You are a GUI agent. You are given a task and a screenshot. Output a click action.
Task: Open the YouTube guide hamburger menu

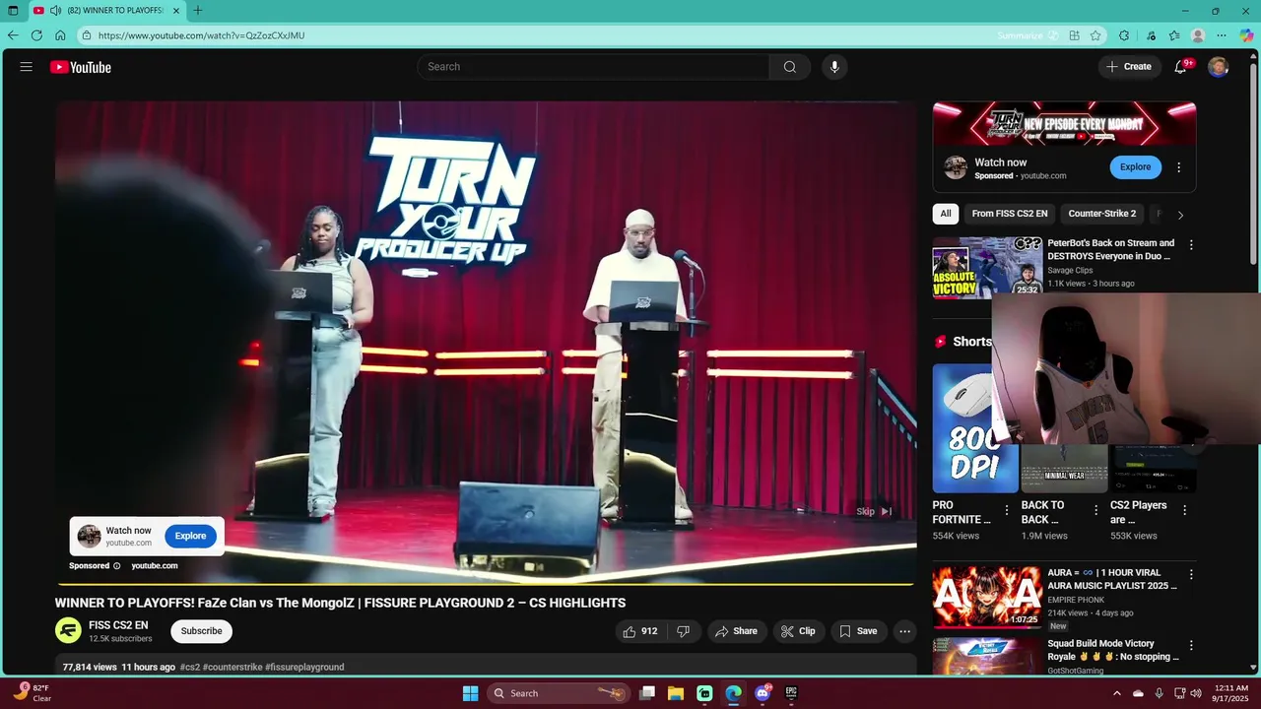tap(27, 67)
